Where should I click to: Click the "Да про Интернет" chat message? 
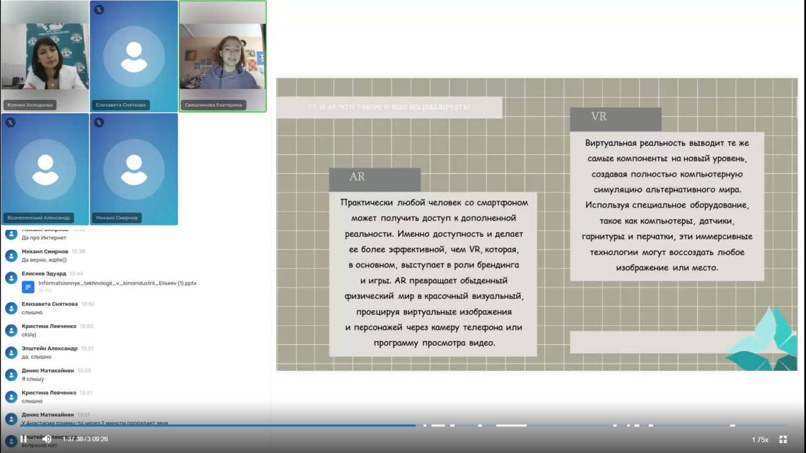pos(44,238)
